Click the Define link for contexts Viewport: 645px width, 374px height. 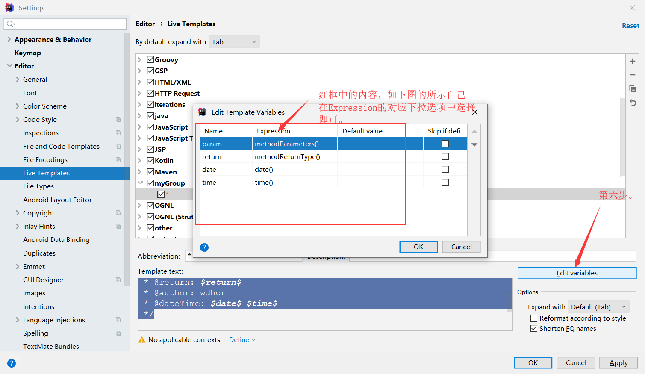click(239, 339)
